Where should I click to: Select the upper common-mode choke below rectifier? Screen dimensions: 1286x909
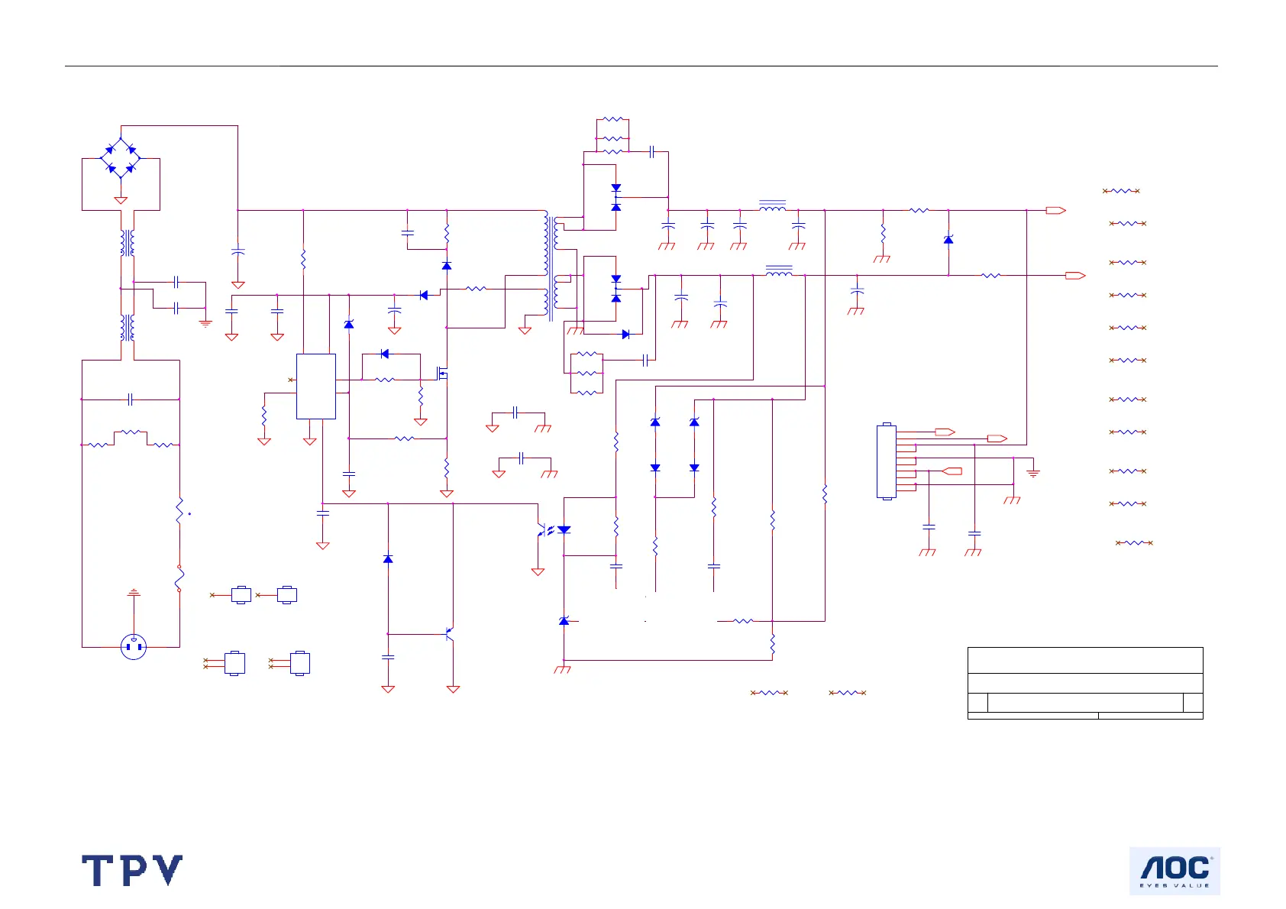point(127,243)
